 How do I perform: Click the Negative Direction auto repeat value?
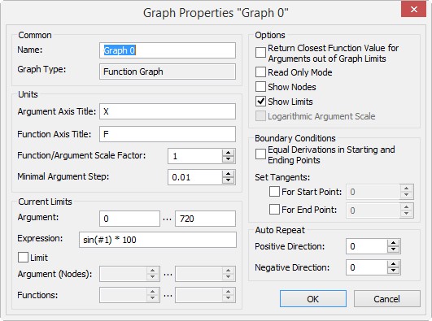[367, 267]
